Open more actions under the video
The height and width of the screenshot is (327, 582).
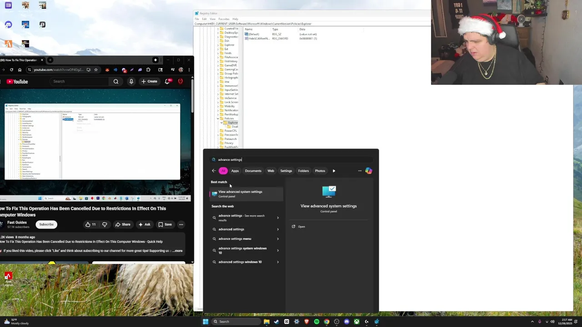[181, 224]
